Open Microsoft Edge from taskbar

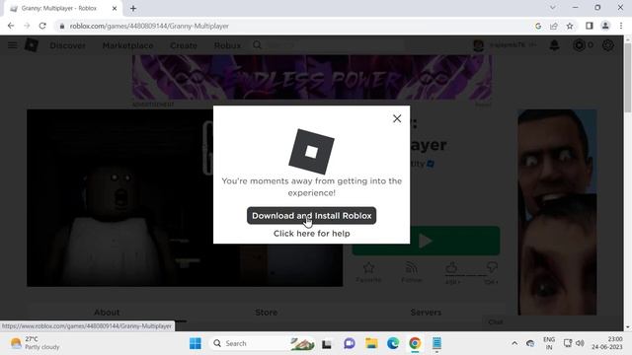pyautogui.click(x=393, y=343)
